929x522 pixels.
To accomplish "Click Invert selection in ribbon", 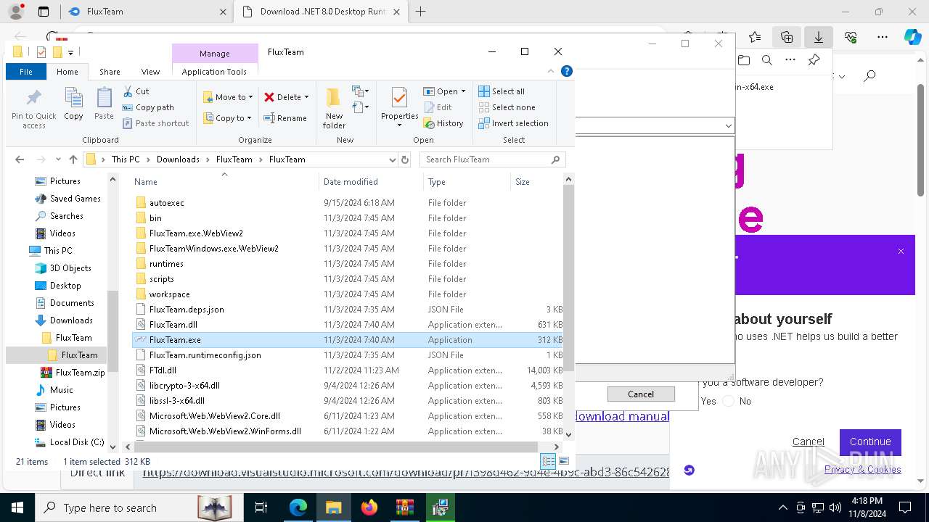I will tap(513, 123).
